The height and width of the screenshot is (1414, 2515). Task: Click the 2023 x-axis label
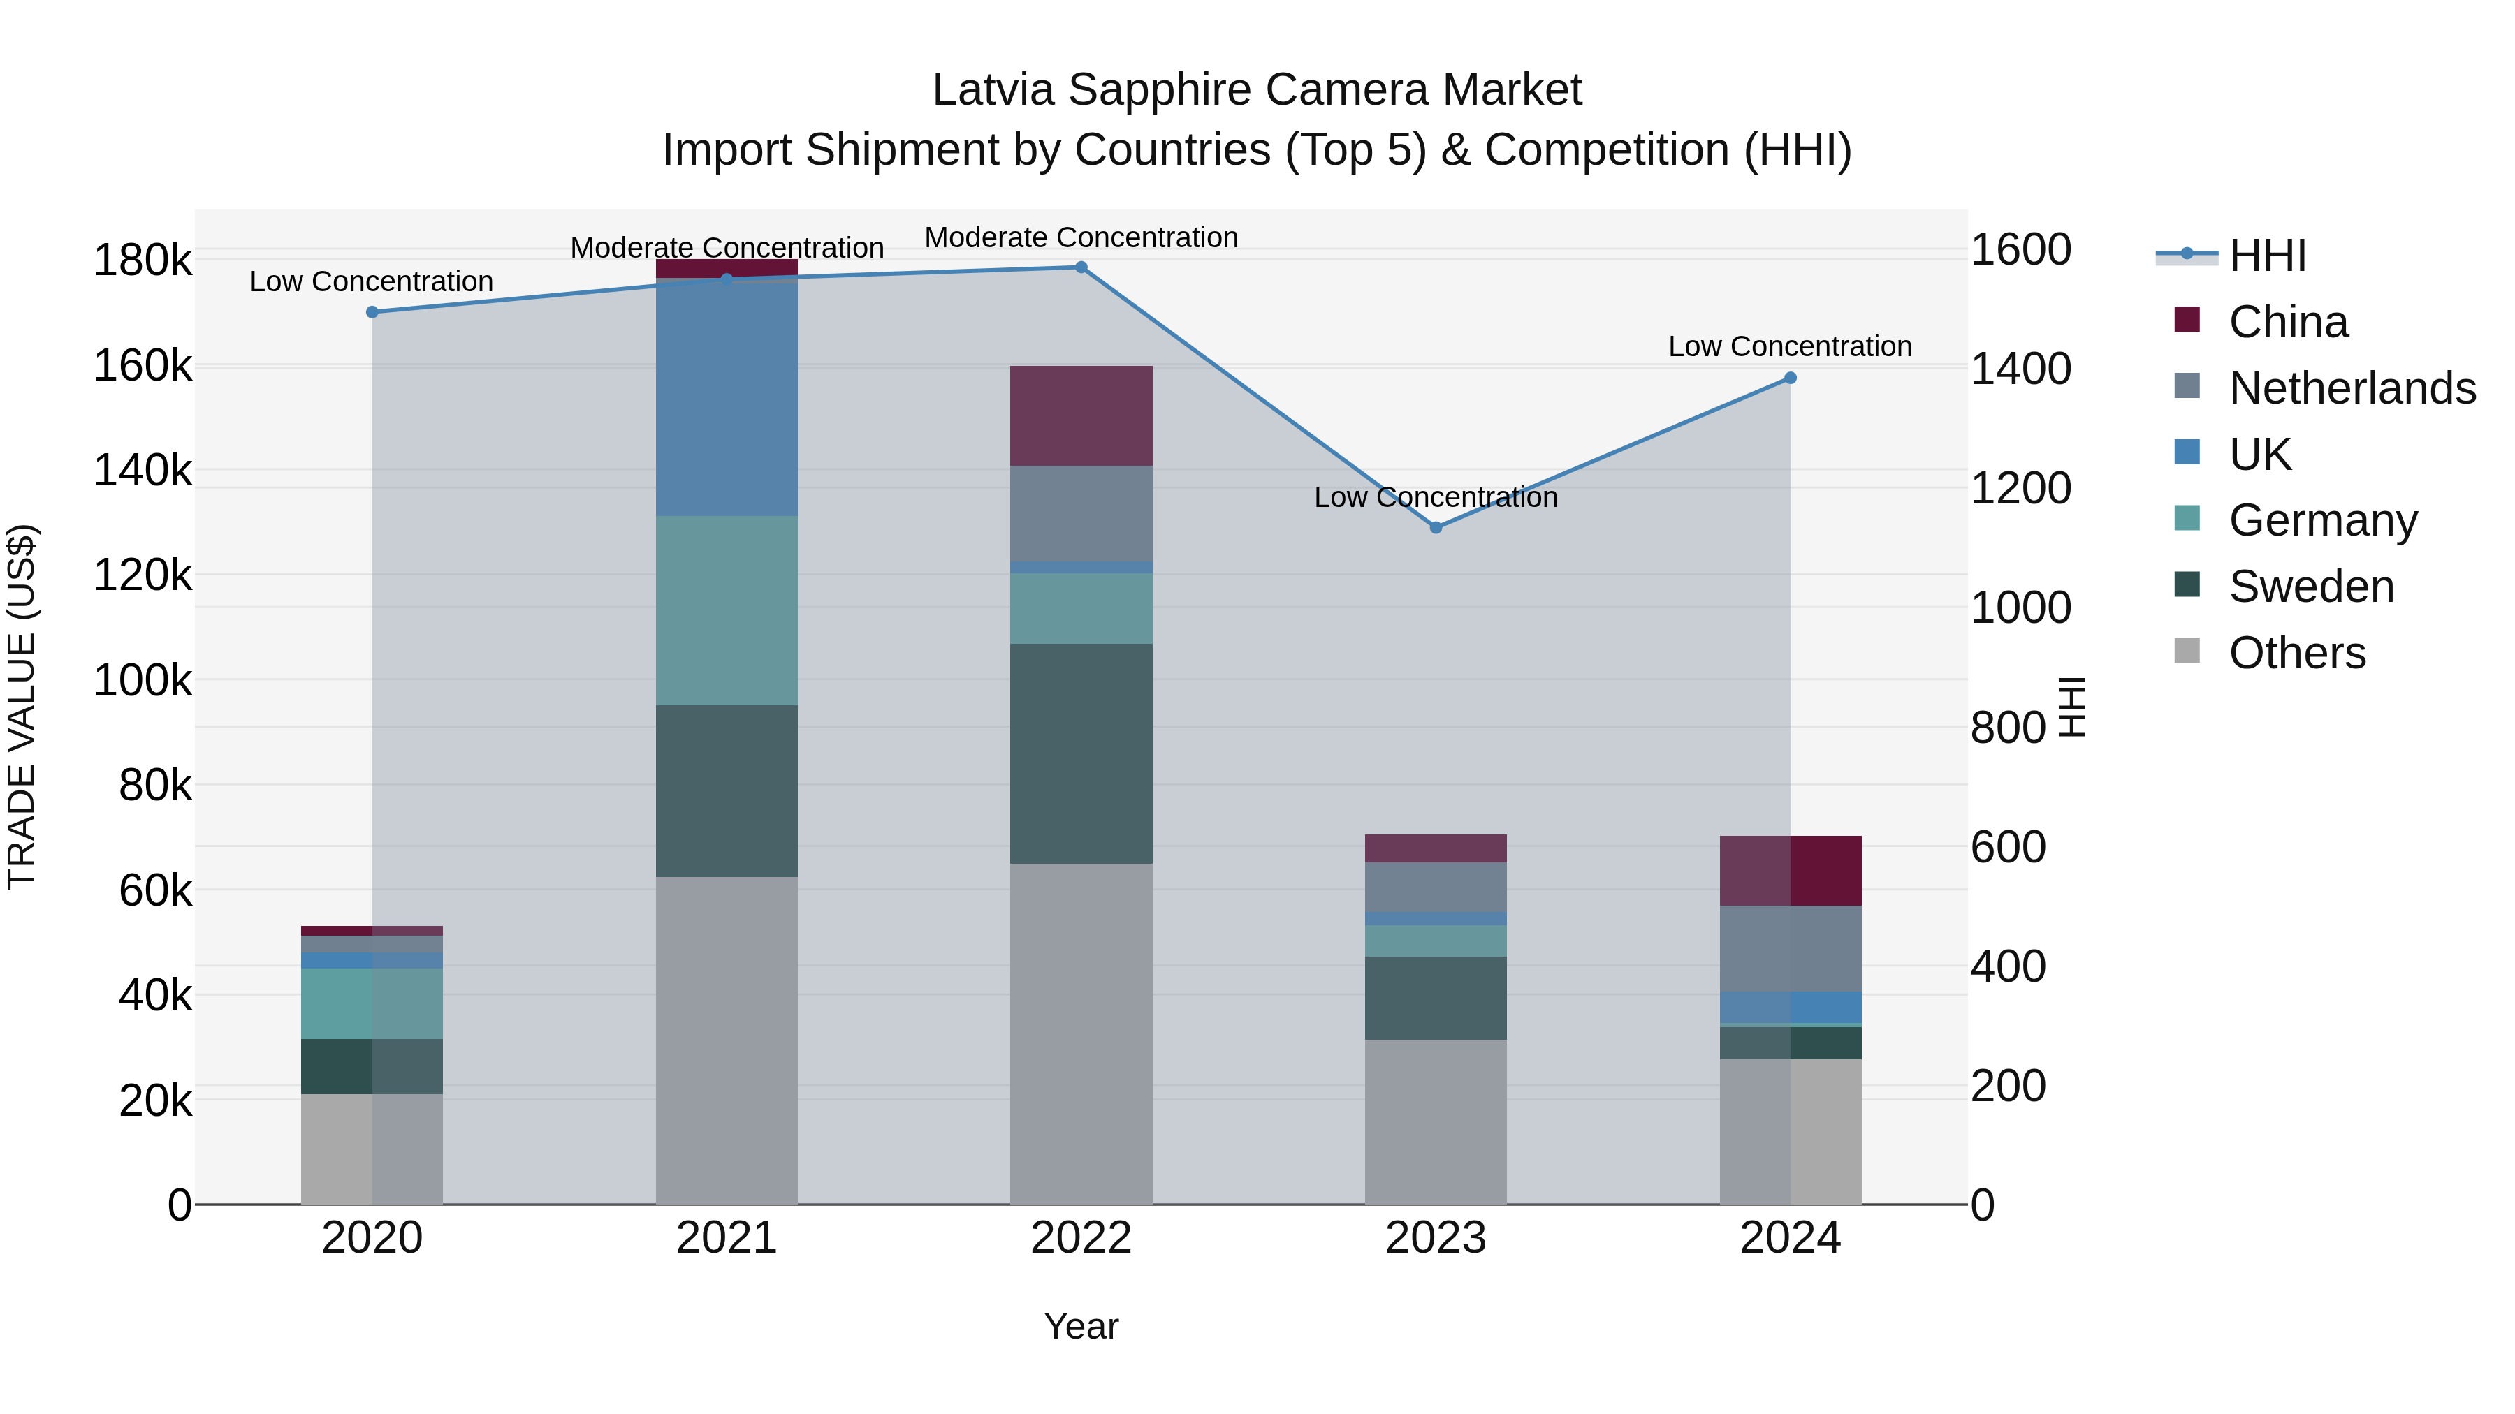[x=1435, y=1238]
